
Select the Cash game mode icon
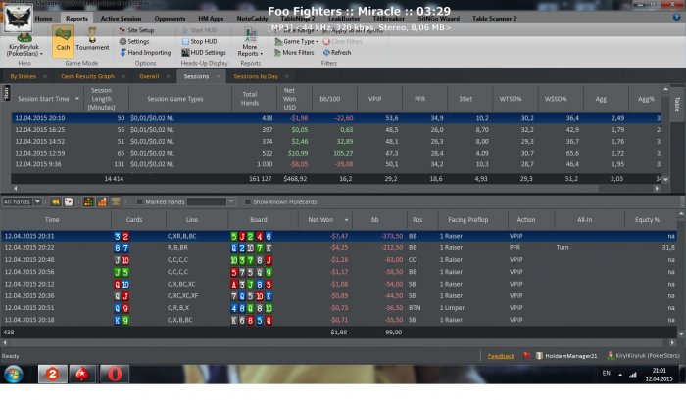pos(63,41)
